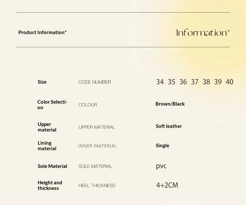The height and width of the screenshot is (205, 246).
Task: Click the Lining material row label
Action: click(47, 146)
